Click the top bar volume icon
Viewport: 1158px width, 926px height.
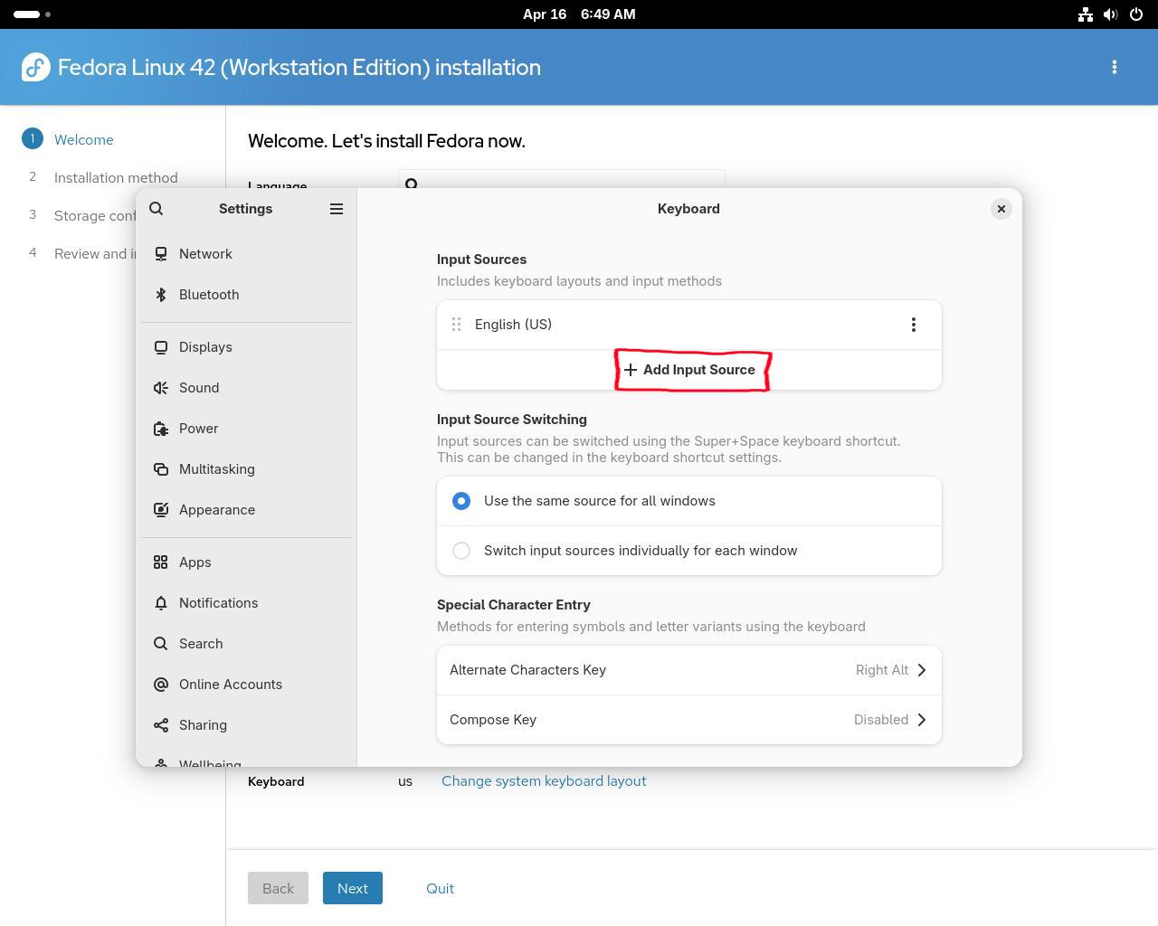point(1111,14)
